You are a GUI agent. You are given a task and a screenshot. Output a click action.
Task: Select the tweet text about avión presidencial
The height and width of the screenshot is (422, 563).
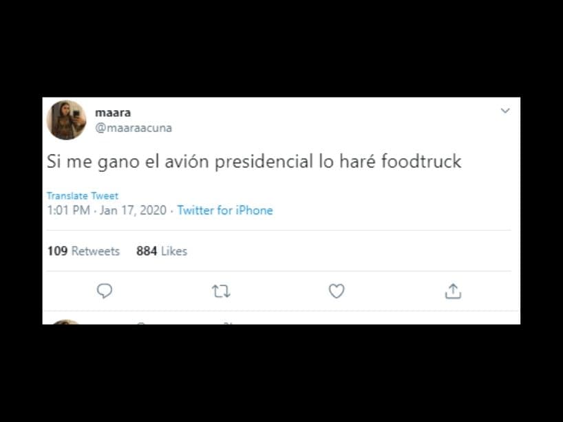(x=254, y=162)
